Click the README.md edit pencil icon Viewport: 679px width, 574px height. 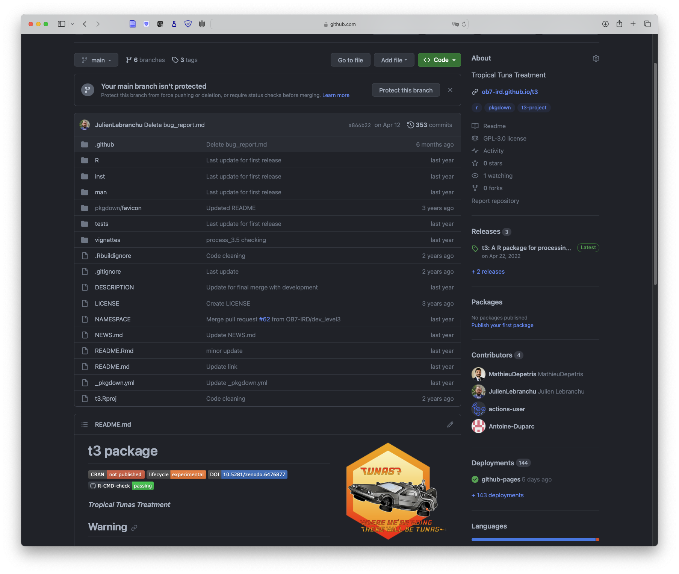(450, 424)
